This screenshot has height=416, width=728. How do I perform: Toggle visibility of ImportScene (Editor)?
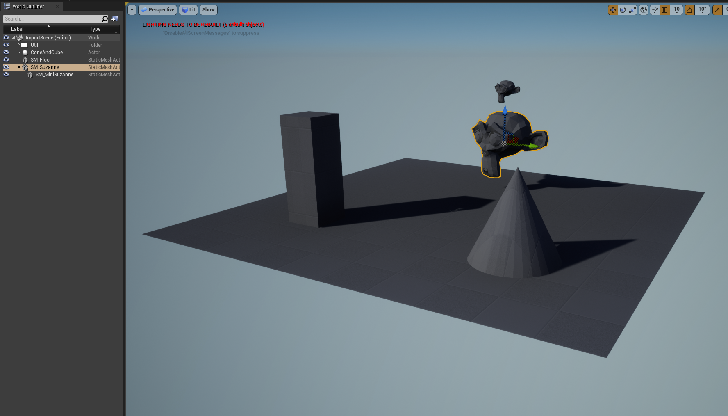tap(6, 38)
